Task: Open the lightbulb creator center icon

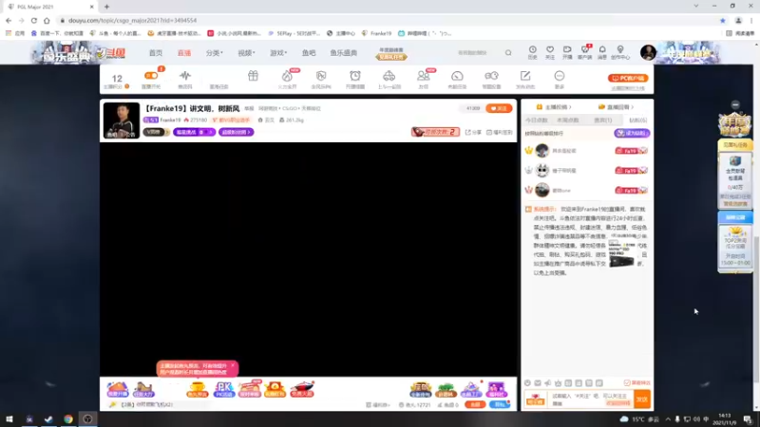Action: tap(620, 50)
